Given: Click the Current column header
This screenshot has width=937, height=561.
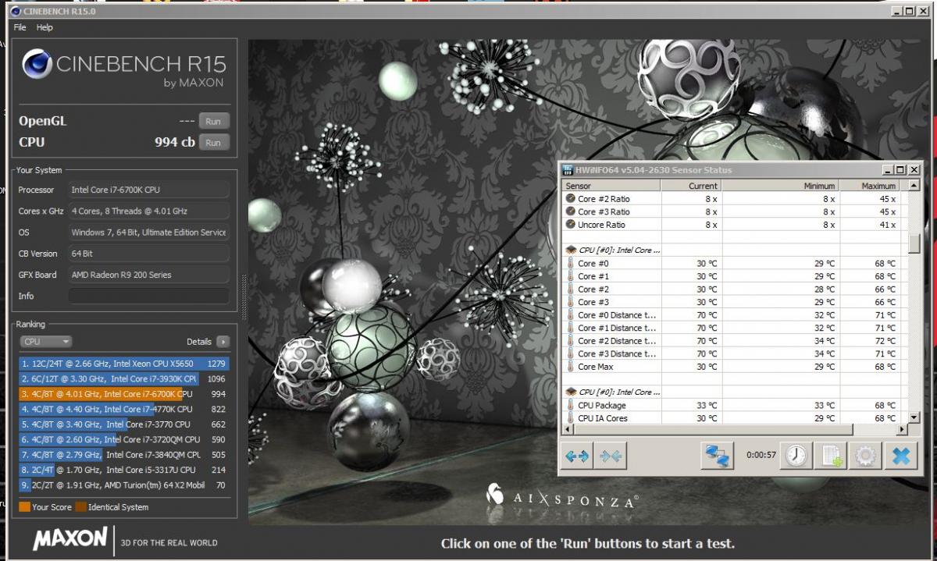Looking at the screenshot, I should pyautogui.click(x=691, y=186).
